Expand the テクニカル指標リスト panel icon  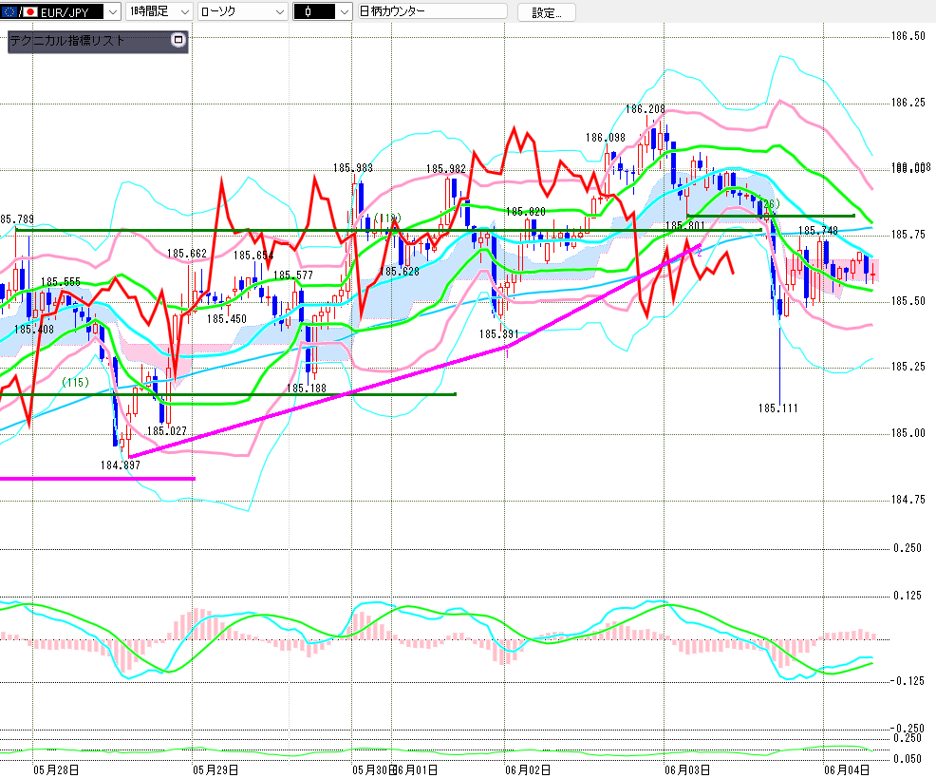[x=178, y=40]
